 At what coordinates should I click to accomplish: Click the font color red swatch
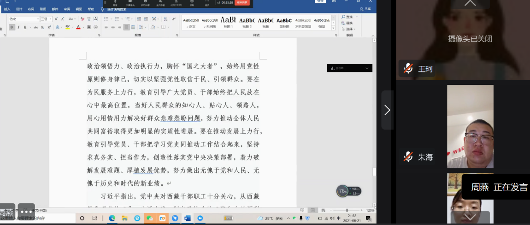pyautogui.click(x=77, y=27)
